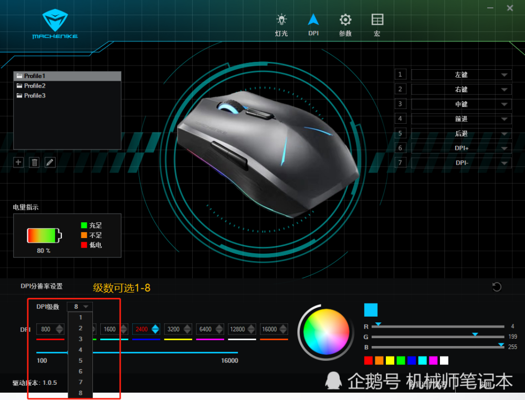Viewport: 525px width, 400px height.
Task: Select the DPI tab arrow icon
Action: [x=313, y=20]
